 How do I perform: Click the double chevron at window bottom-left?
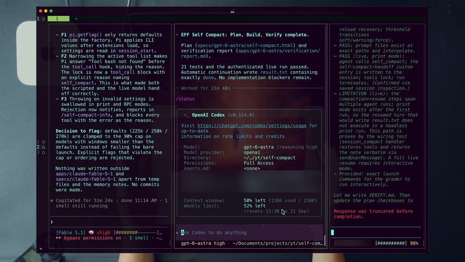pos(41,249)
